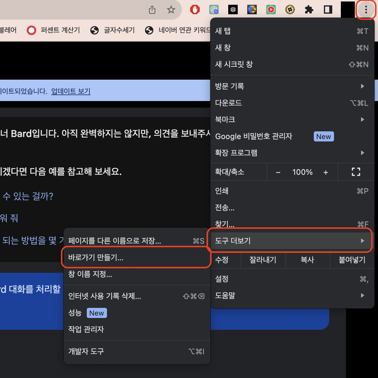Select 복사 from the edit row
This screenshot has height=378, width=378.
pos(308,260)
